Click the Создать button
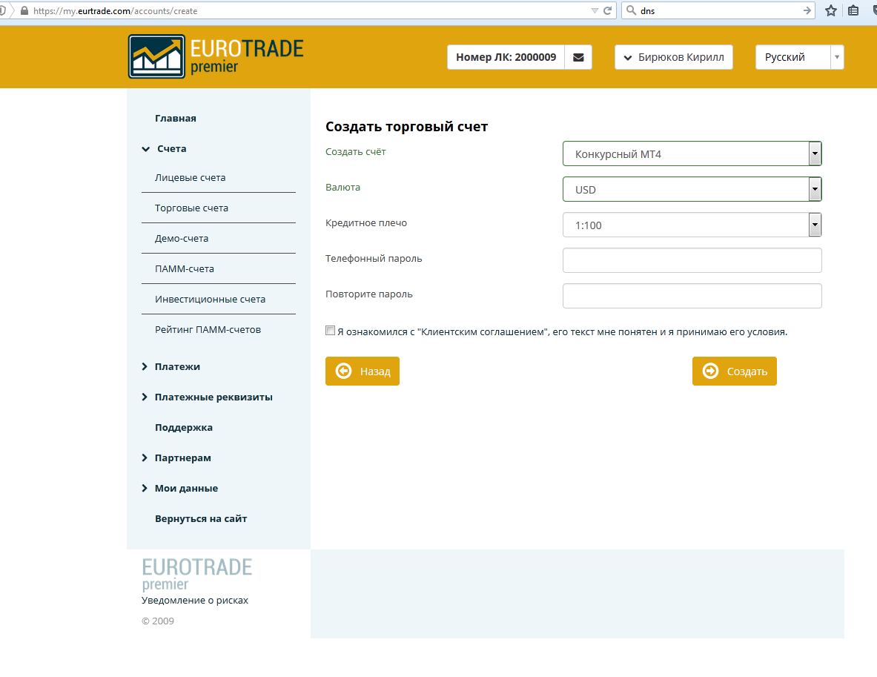The image size is (877, 677). [x=735, y=371]
